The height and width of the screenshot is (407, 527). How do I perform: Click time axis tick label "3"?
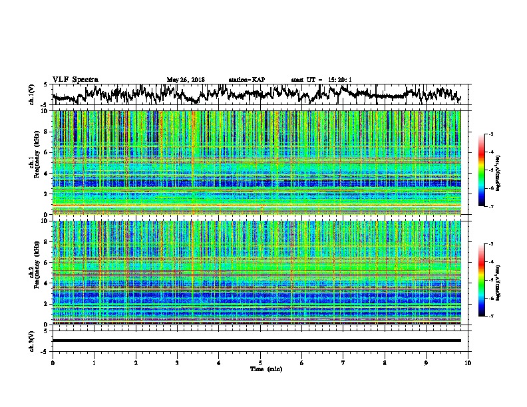177,362
